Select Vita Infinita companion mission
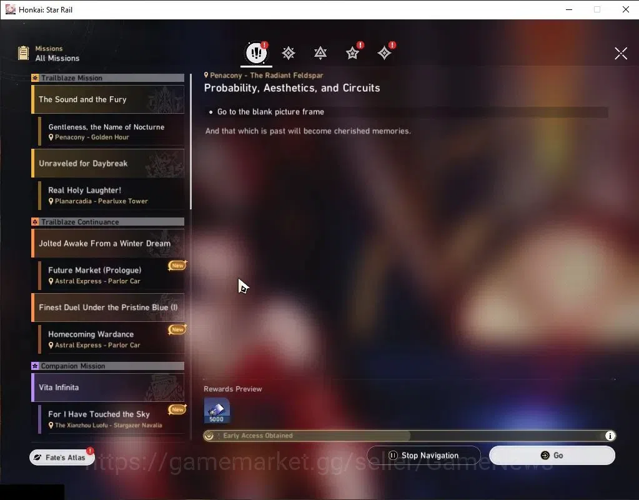 pos(108,387)
